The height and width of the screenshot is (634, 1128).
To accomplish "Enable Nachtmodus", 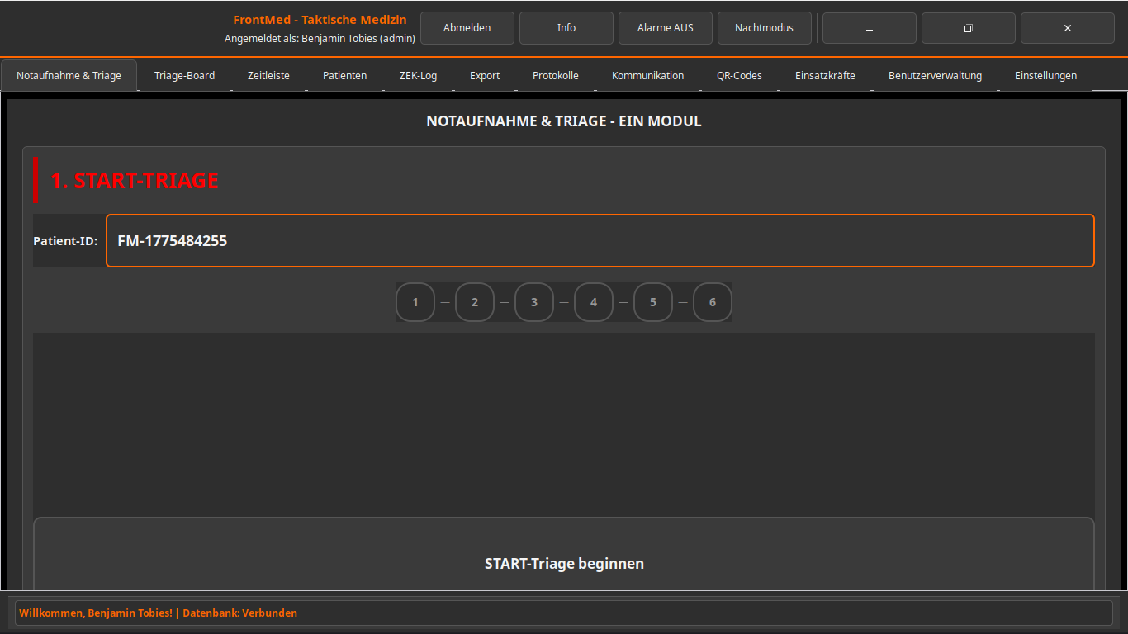I will (764, 27).
